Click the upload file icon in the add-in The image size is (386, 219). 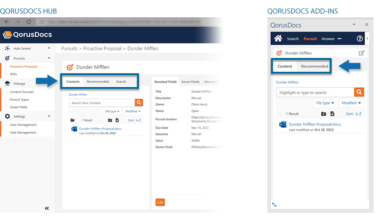332,114
